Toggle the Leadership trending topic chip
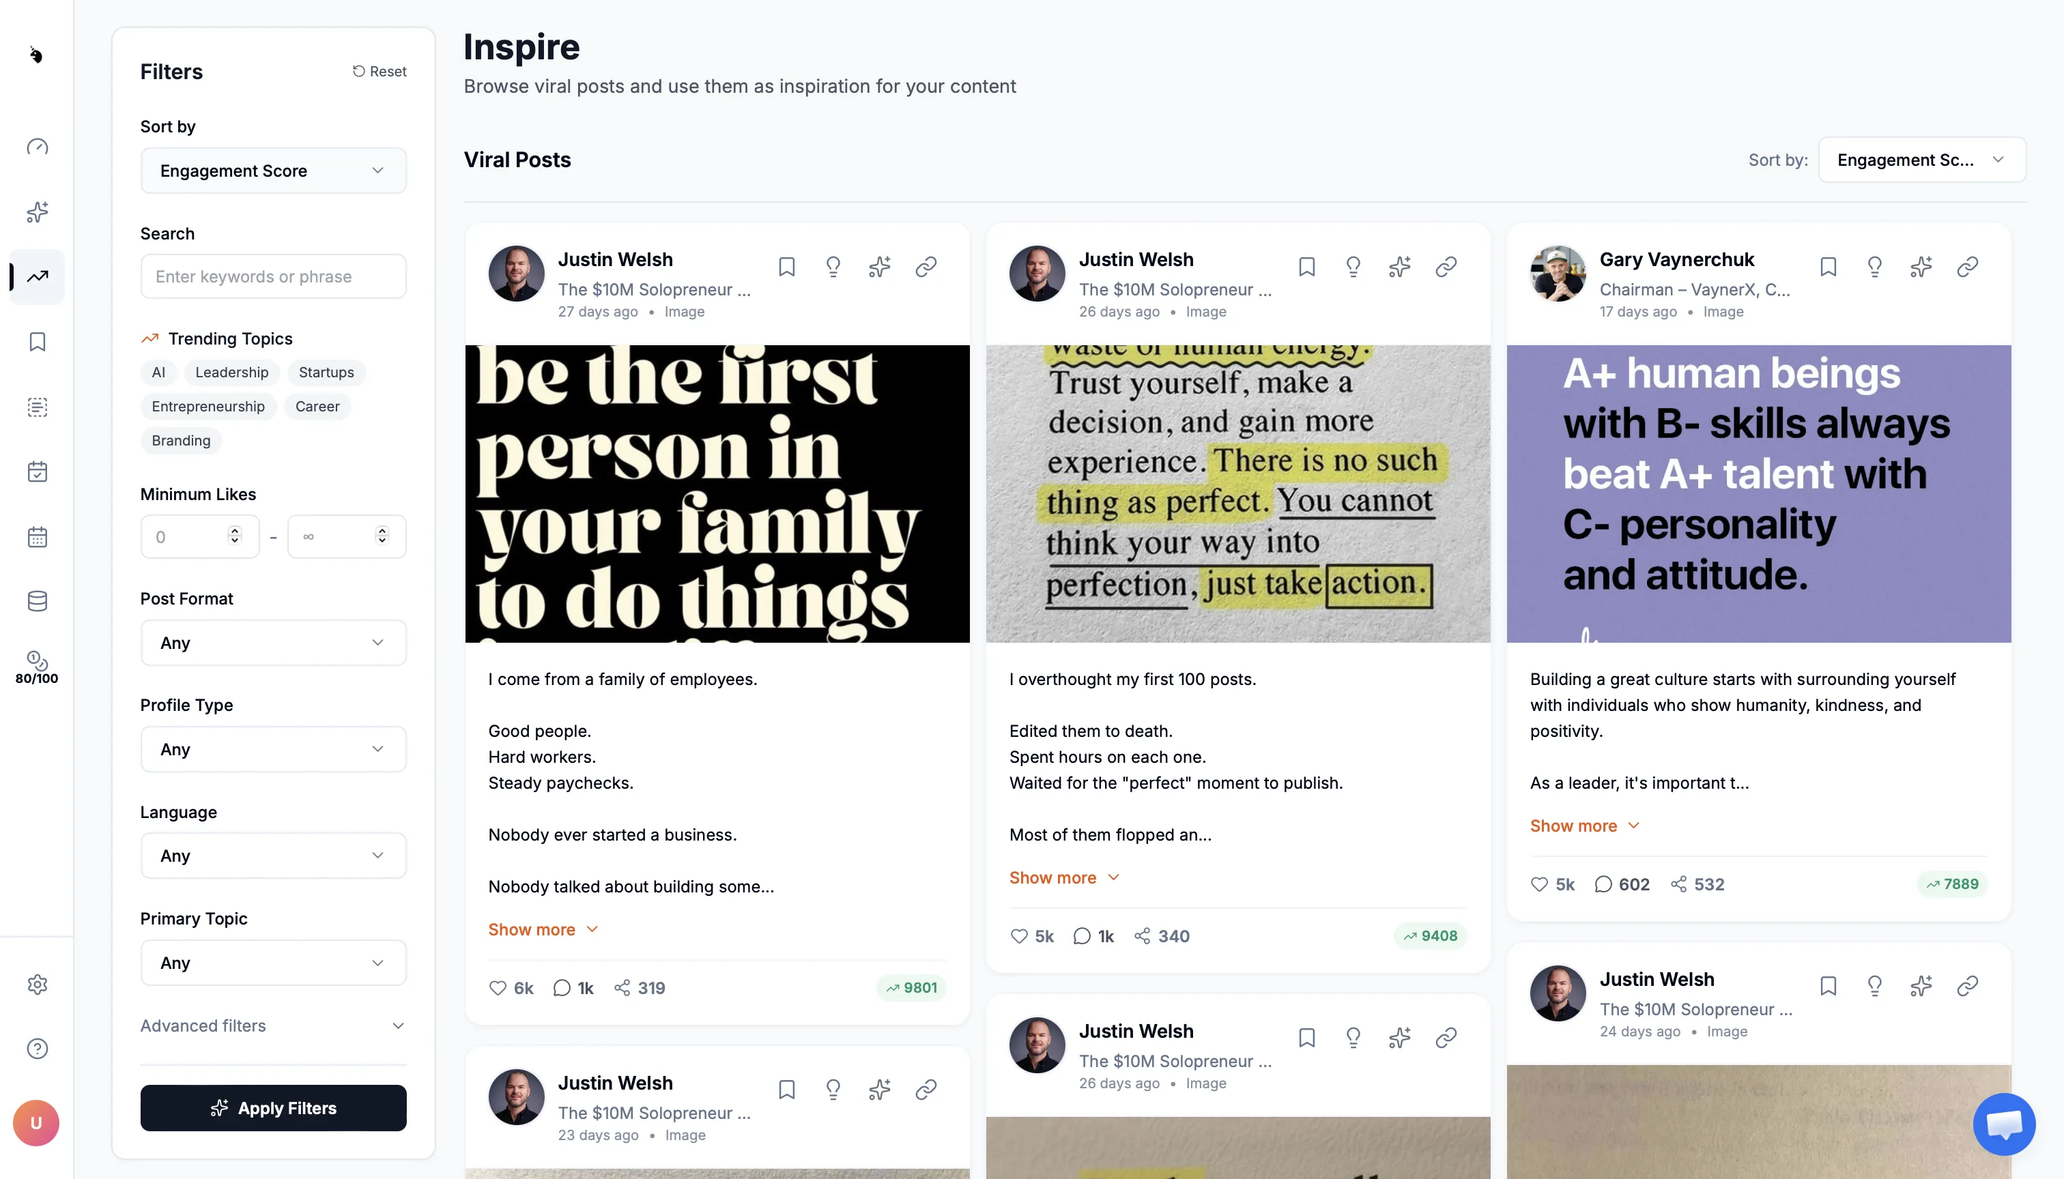Image resolution: width=2064 pixels, height=1179 pixels. 231,372
